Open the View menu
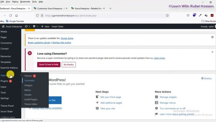This screenshot has height=122, width=216. pos(8,2)
